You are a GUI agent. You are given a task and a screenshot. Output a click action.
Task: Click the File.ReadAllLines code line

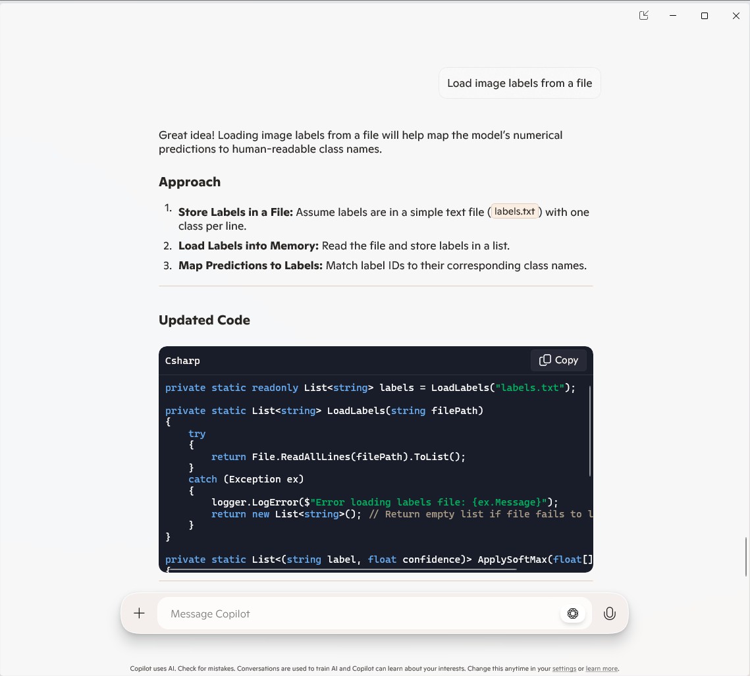point(338,457)
